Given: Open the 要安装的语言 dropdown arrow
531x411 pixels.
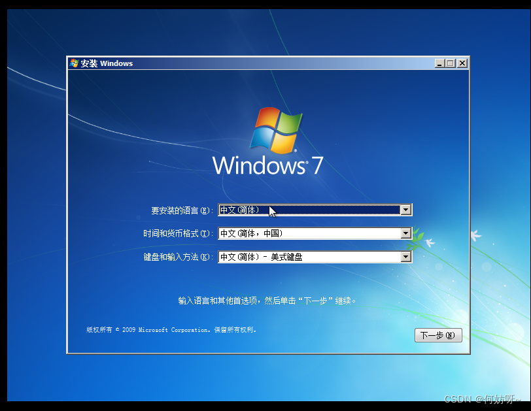Looking at the screenshot, I should (405, 210).
